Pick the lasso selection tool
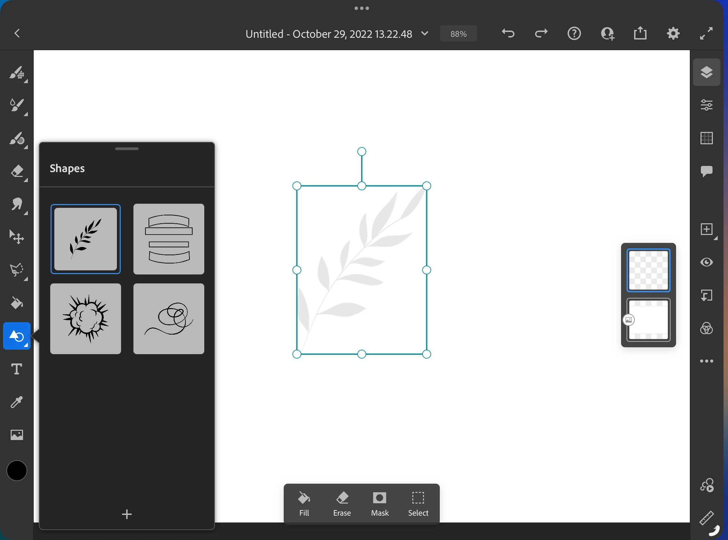Image resolution: width=728 pixels, height=540 pixels. click(x=17, y=270)
